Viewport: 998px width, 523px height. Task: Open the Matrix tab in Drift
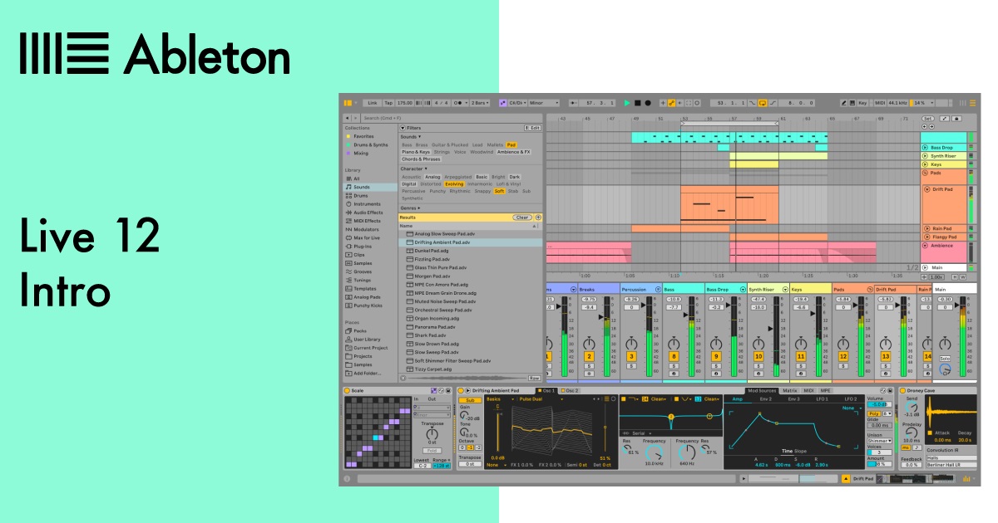coord(790,391)
